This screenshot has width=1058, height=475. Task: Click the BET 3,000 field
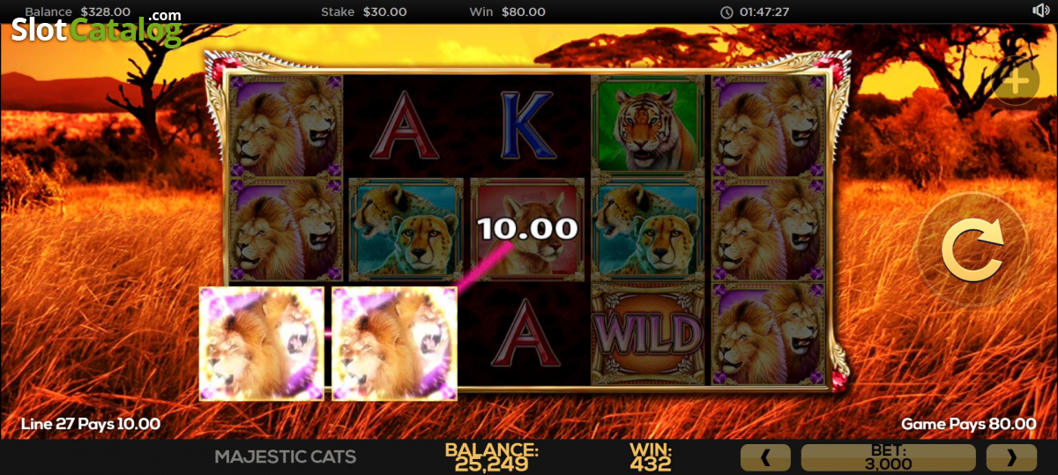pos(888,457)
